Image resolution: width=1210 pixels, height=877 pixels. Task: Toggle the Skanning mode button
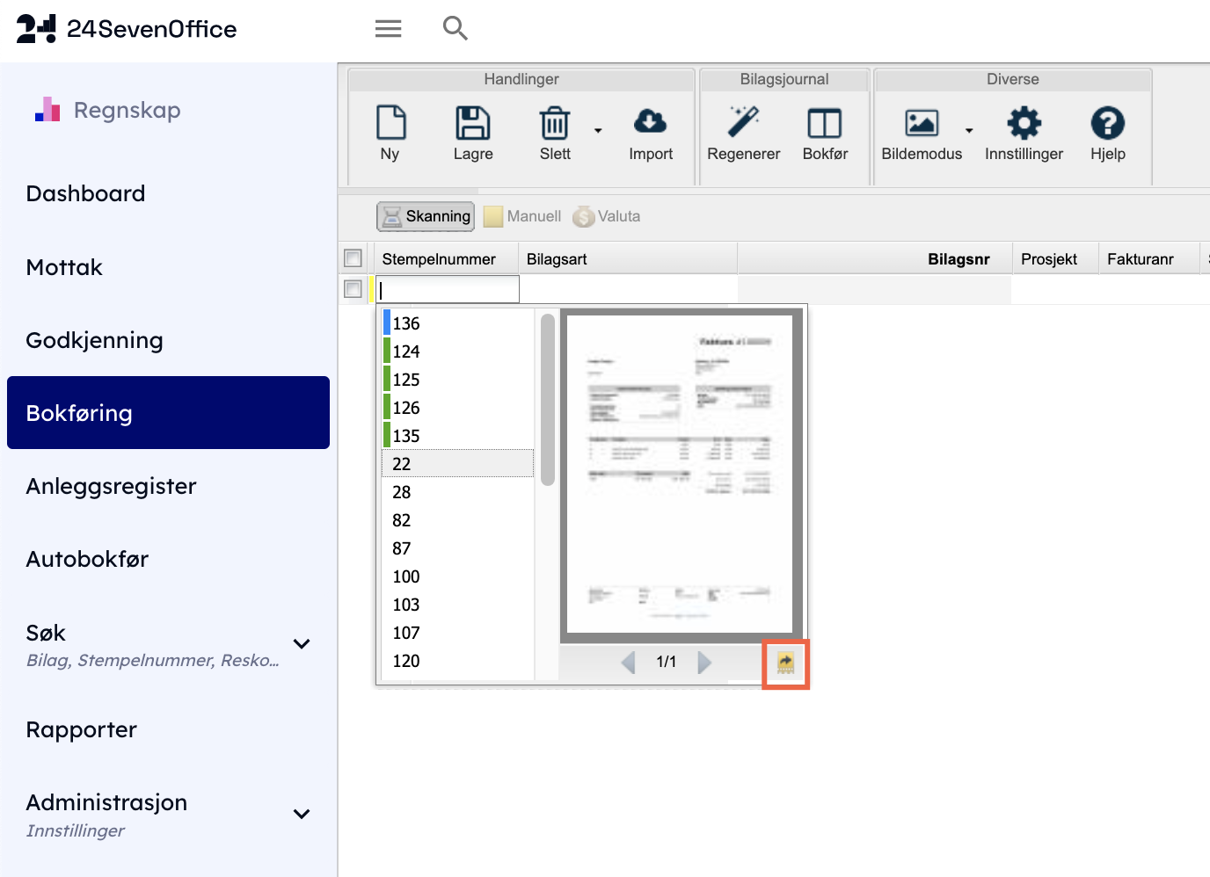(426, 216)
